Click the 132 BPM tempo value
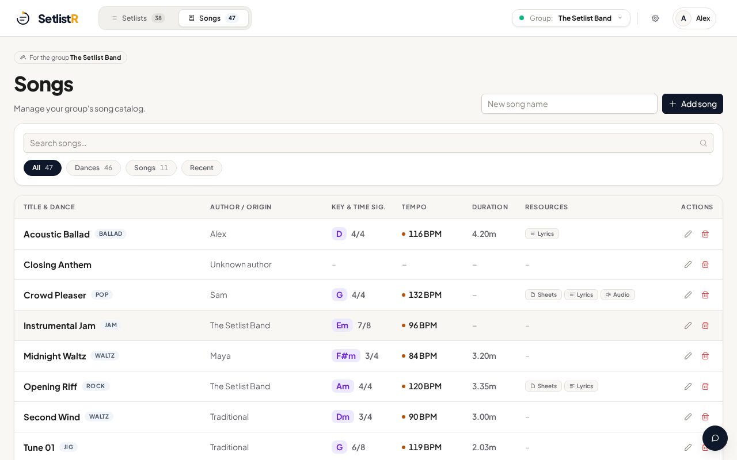 click(x=425, y=295)
